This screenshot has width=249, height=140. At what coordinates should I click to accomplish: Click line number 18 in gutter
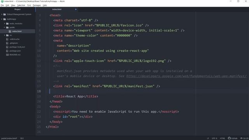click(x=39, y=91)
